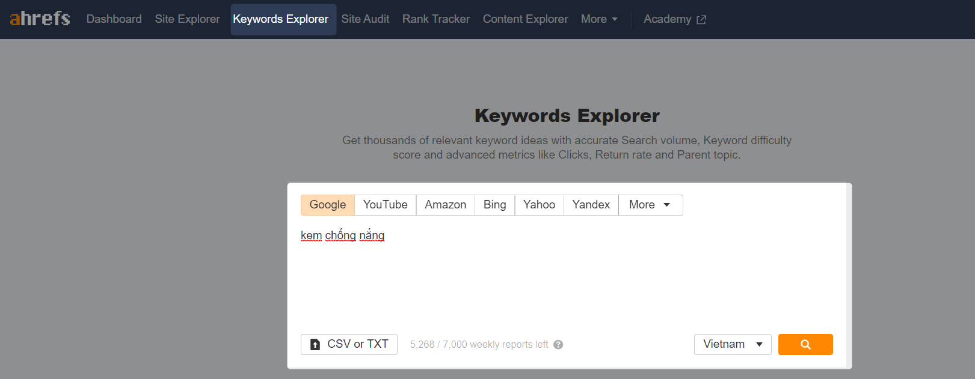The width and height of the screenshot is (975, 379).
Task: Expand the More search engines dropdown
Action: [651, 205]
